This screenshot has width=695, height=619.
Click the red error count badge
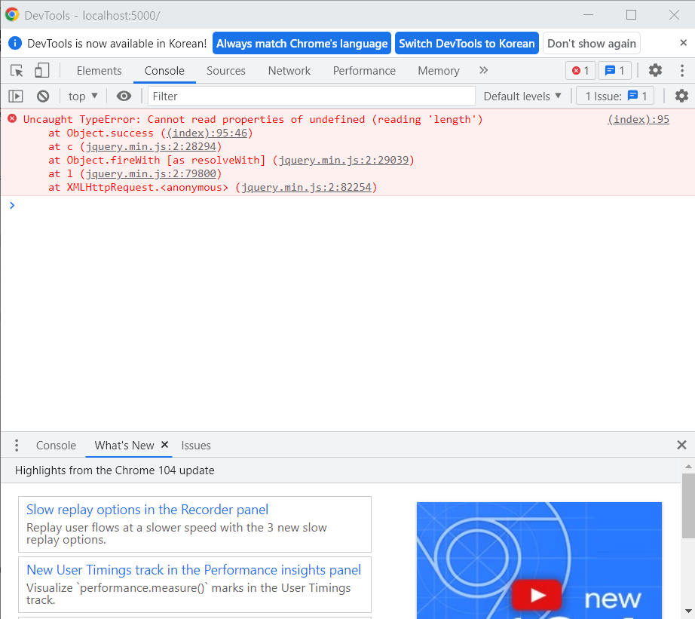pyautogui.click(x=580, y=71)
